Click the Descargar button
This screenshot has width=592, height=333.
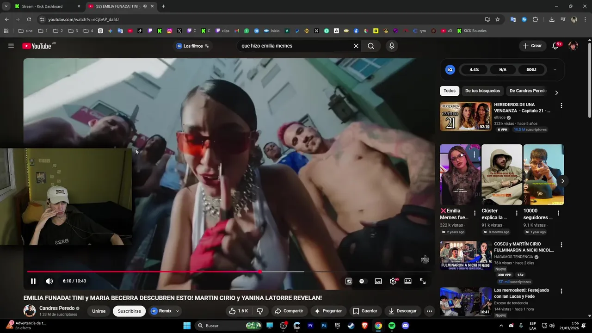402,311
